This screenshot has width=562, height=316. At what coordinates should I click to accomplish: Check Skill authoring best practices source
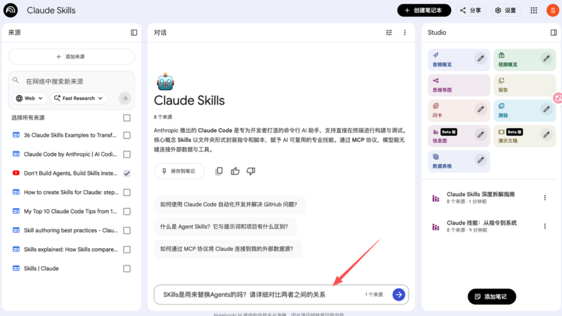(x=127, y=230)
